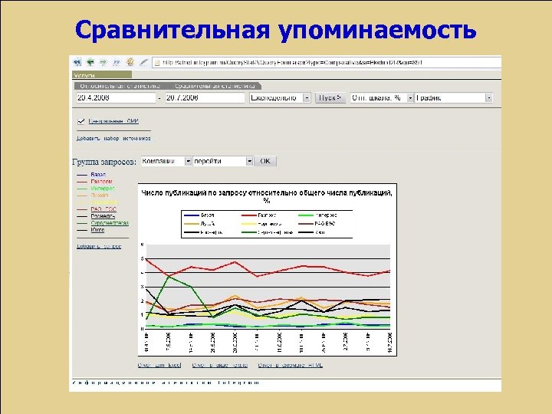The width and height of the screenshot is (552, 414).
Task: Click red line swatch beside Газпром in sidebar
Action: click(82, 182)
